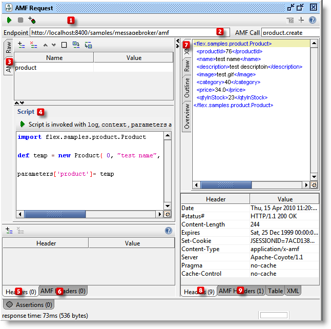Viewport: 331px width, 329px height.
Task: Click the response time status bar text
Action: pyautogui.click(x=45, y=316)
